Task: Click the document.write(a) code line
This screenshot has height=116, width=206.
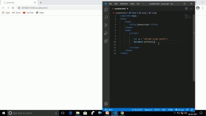Action: tap(144, 42)
